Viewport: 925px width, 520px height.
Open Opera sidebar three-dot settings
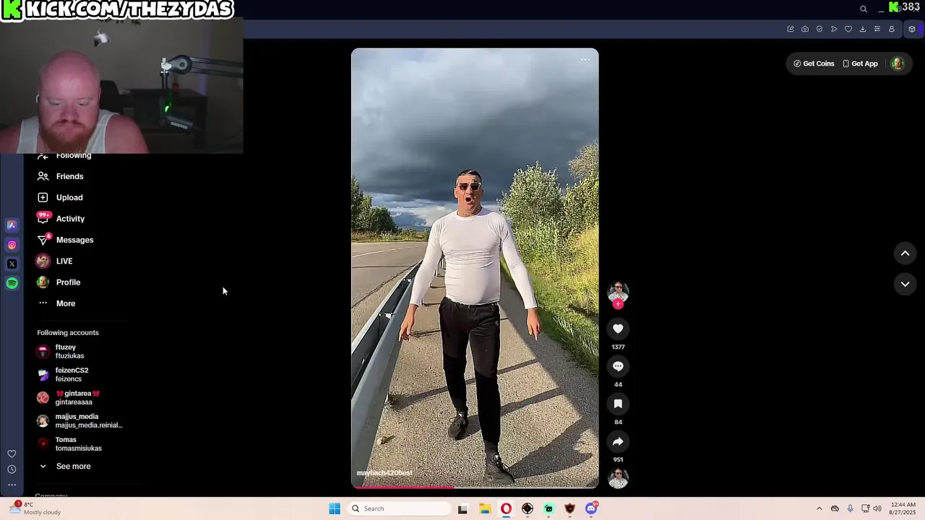(x=12, y=485)
